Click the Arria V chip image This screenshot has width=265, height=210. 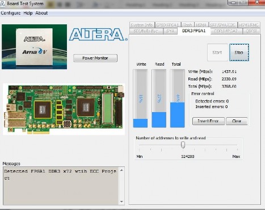click(34, 47)
